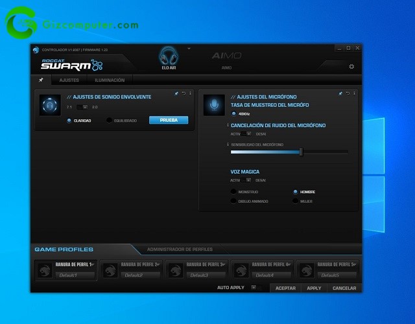Toggle the AUTO APPLY switch
Image resolution: width=415 pixels, height=324 pixels.
pyautogui.click(x=256, y=287)
